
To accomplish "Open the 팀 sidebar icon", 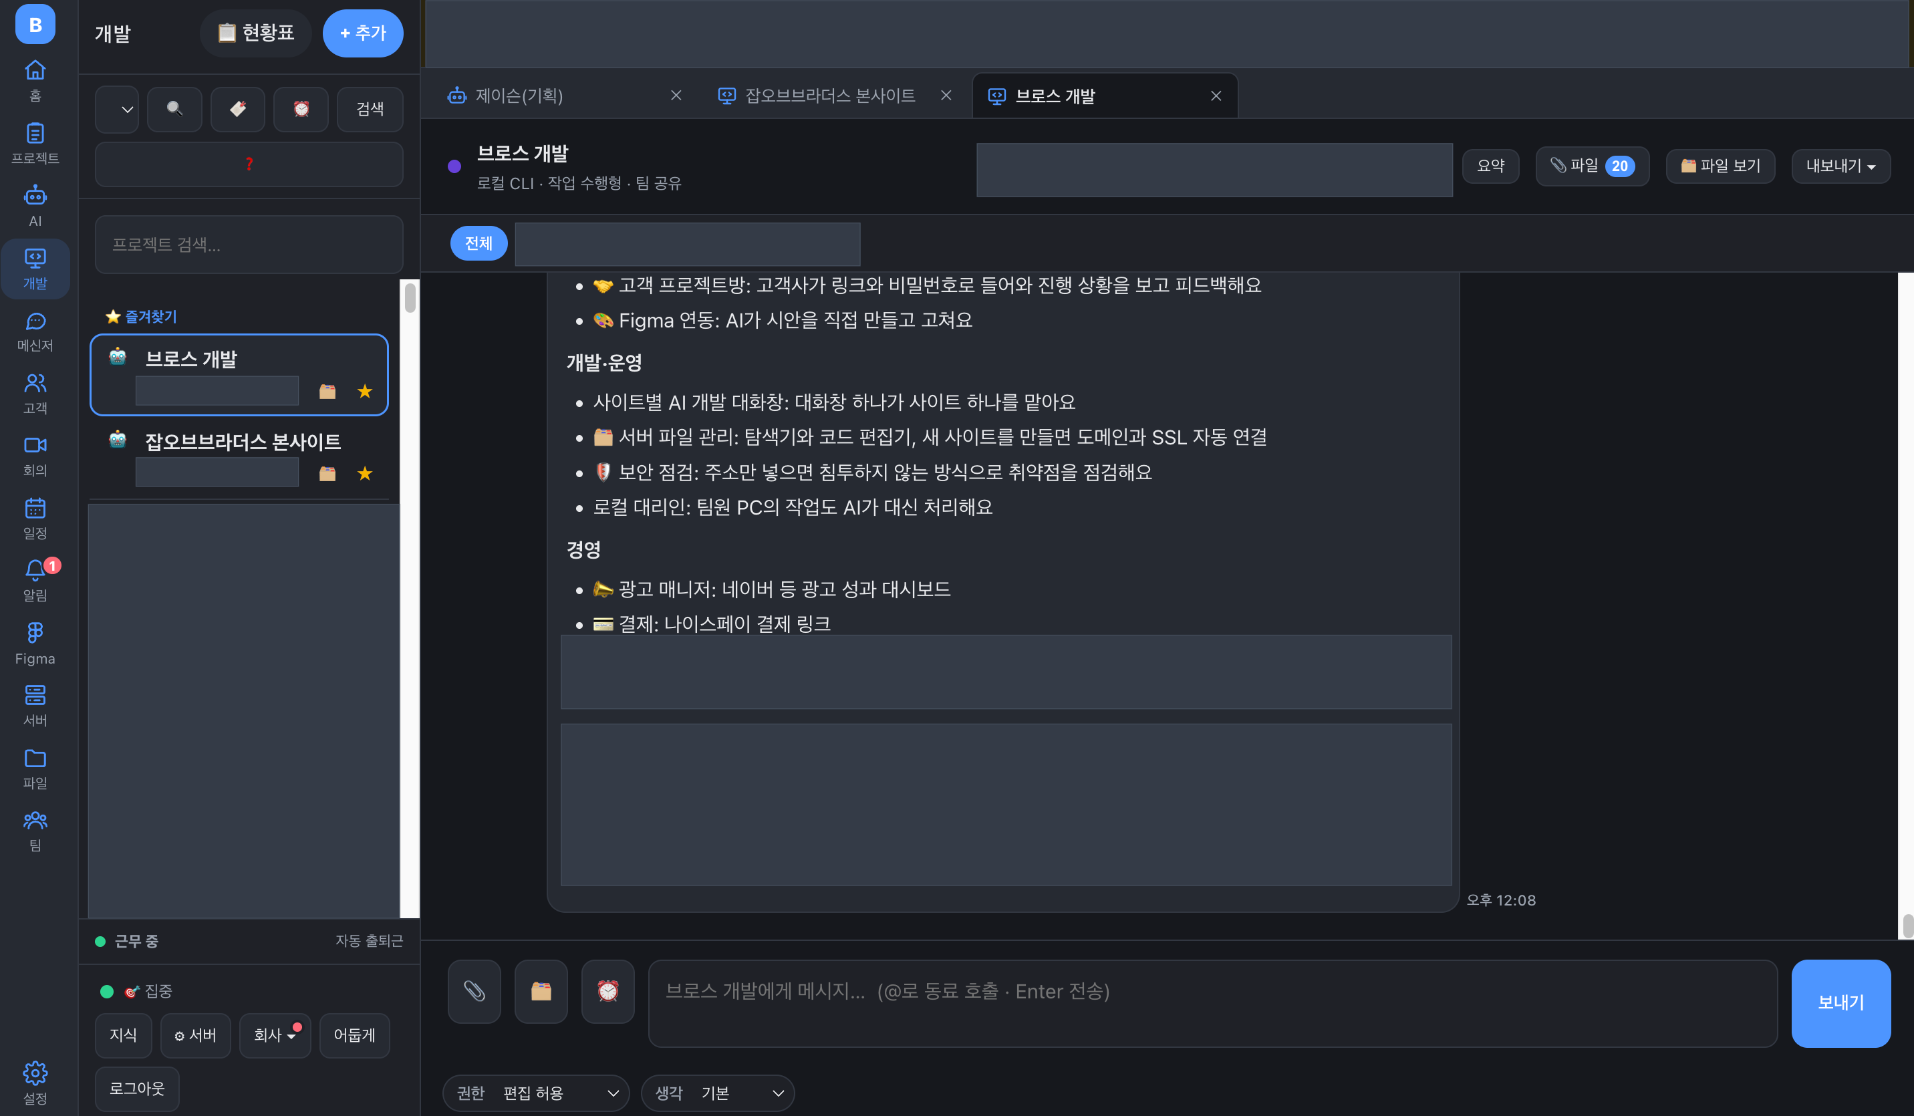I will (x=35, y=831).
